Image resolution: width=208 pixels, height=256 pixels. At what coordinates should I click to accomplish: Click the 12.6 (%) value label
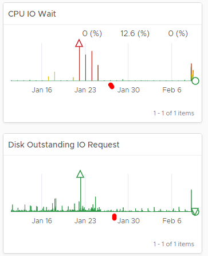[135, 33]
